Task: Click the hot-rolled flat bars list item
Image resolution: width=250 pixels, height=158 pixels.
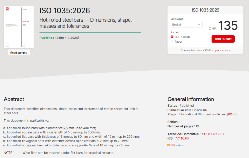Action: [x=71, y=137]
